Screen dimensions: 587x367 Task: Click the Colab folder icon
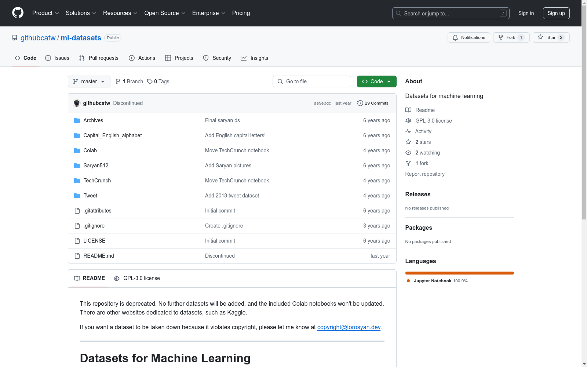(x=77, y=150)
